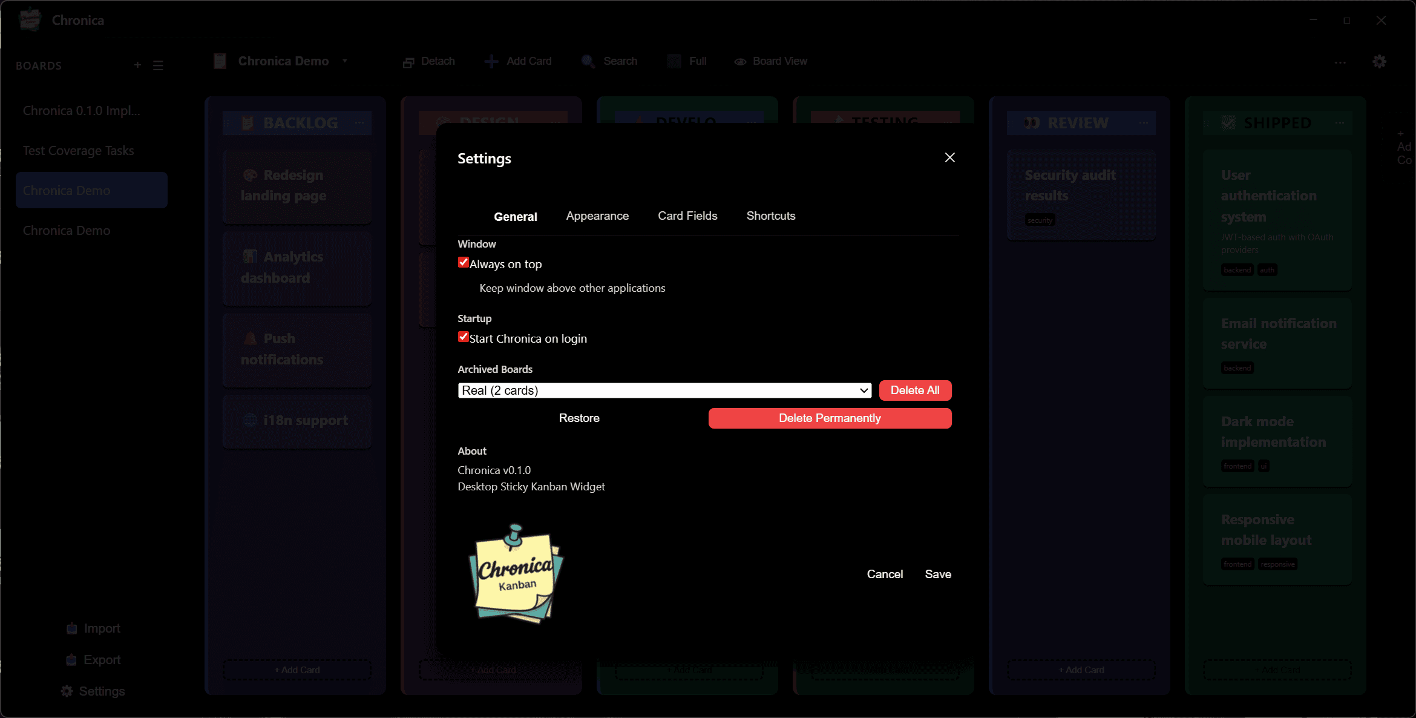Click the Export icon in the sidebar
Image resolution: width=1416 pixels, height=718 pixels.
tap(72, 659)
